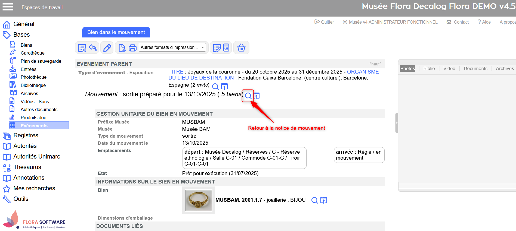The image size is (516, 231).
Task: Click magnifier next to Mouvement line
Action: pyautogui.click(x=248, y=96)
